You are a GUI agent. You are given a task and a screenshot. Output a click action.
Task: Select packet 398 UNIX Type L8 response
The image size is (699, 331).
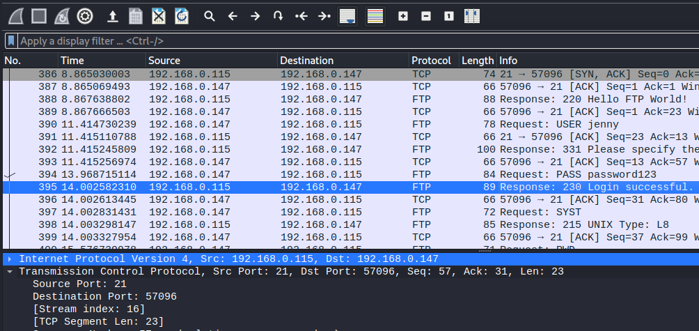click(x=351, y=224)
